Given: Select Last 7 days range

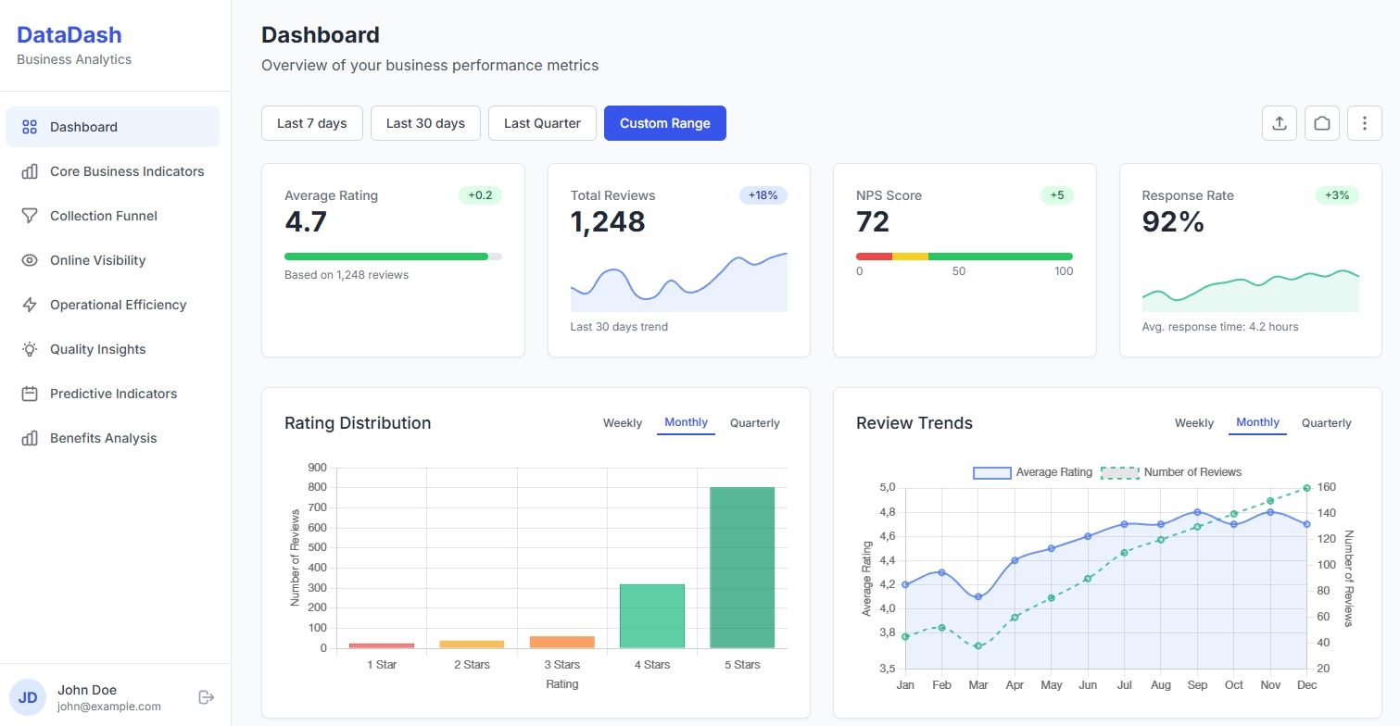Looking at the screenshot, I should (312, 123).
